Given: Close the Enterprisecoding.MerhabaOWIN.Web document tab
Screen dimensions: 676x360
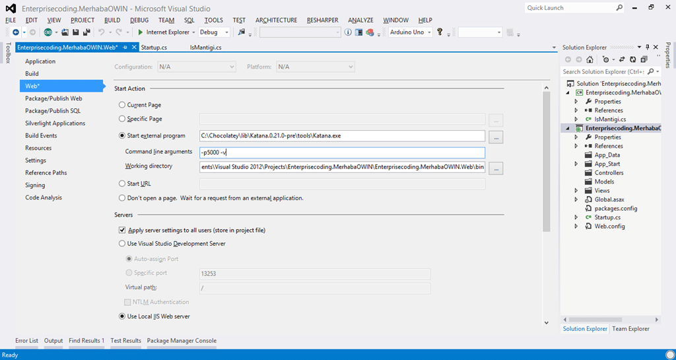Looking at the screenshot, I should click(x=134, y=47).
